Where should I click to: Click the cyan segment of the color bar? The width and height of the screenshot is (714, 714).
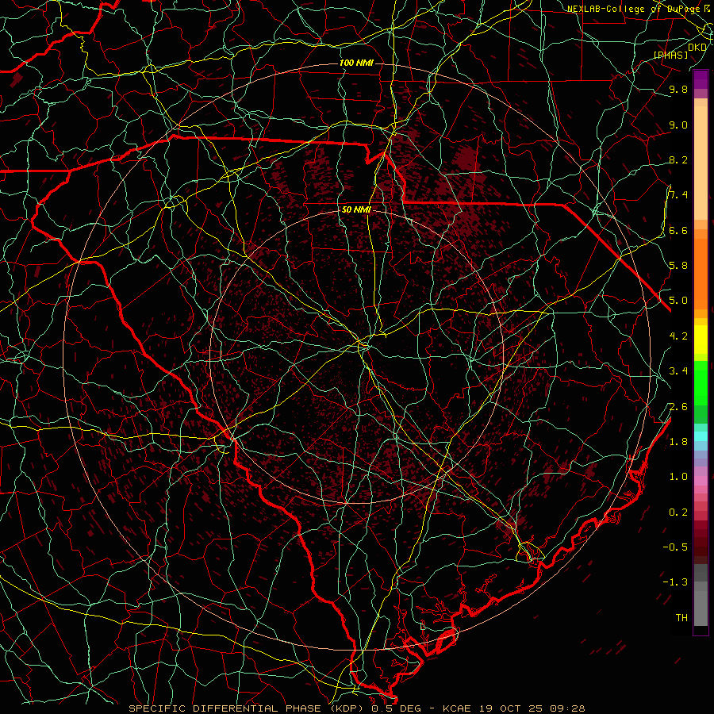click(701, 436)
